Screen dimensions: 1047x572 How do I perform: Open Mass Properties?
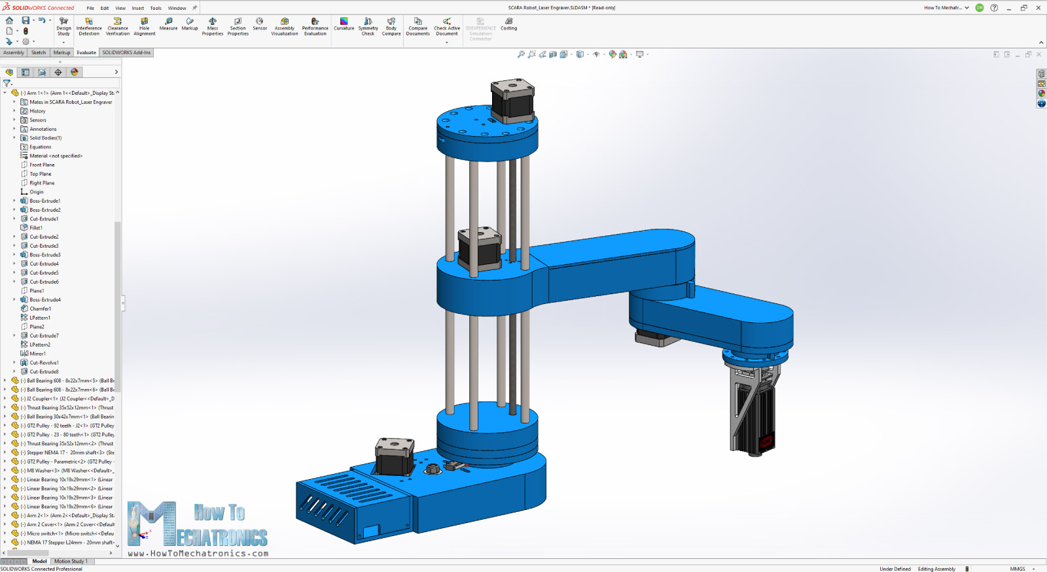pyautogui.click(x=213, y=26)
